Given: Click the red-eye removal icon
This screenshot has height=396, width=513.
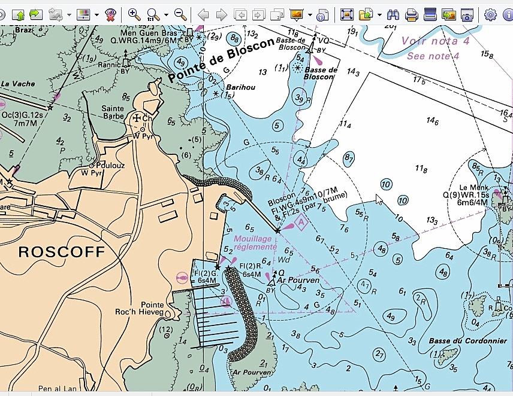Looking at the screenshot, I should coord(111,15).
